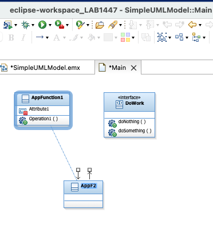
Task: Click the line color pen icon
Action: (x=74, y=38)
